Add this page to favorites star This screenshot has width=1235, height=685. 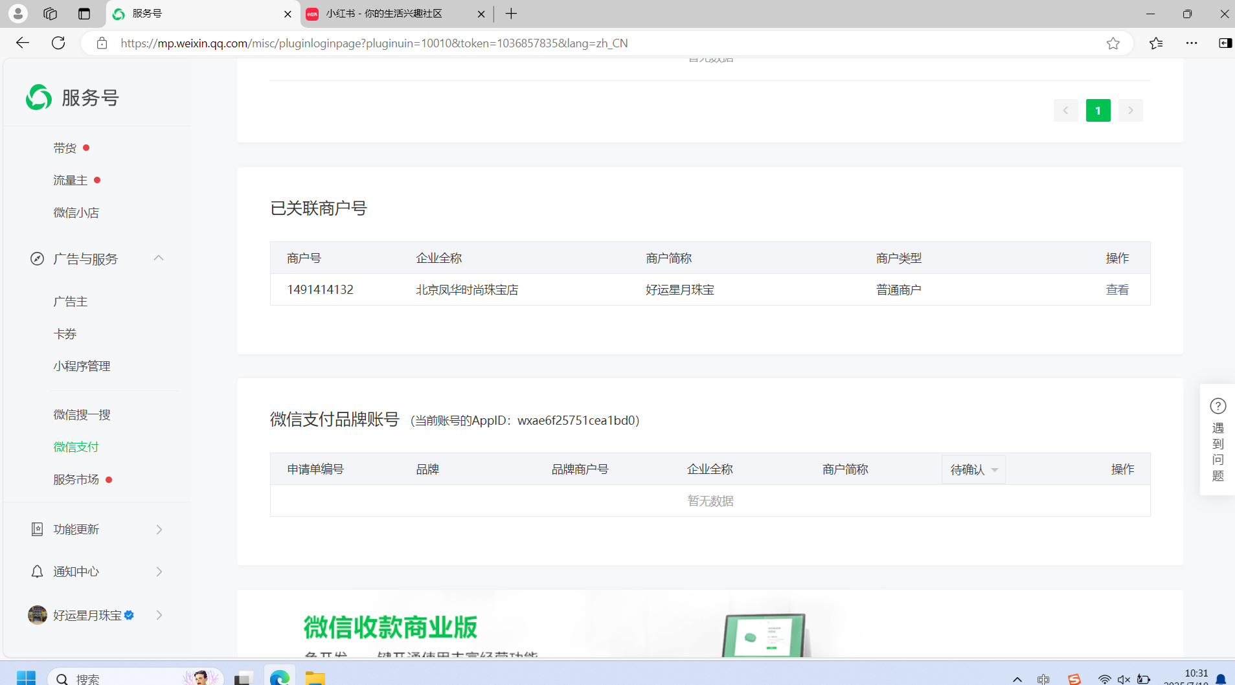click(x=1113, y=43)
